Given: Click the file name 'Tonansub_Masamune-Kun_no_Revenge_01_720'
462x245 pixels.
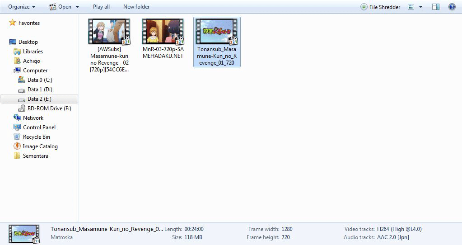Looking at the screenshot, I should click(x=217, y=56).
